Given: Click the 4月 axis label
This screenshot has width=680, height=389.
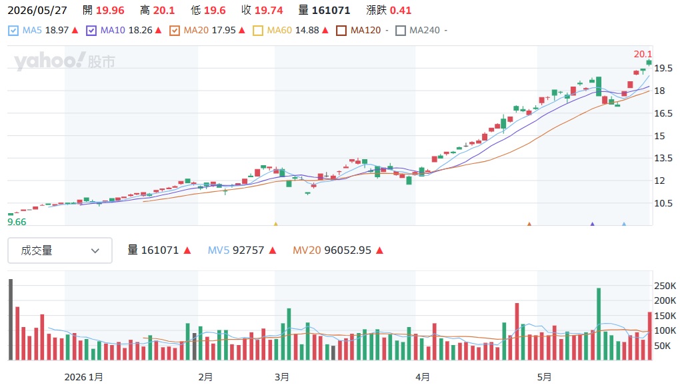Looking at the screenshot, I should point(423,377).
